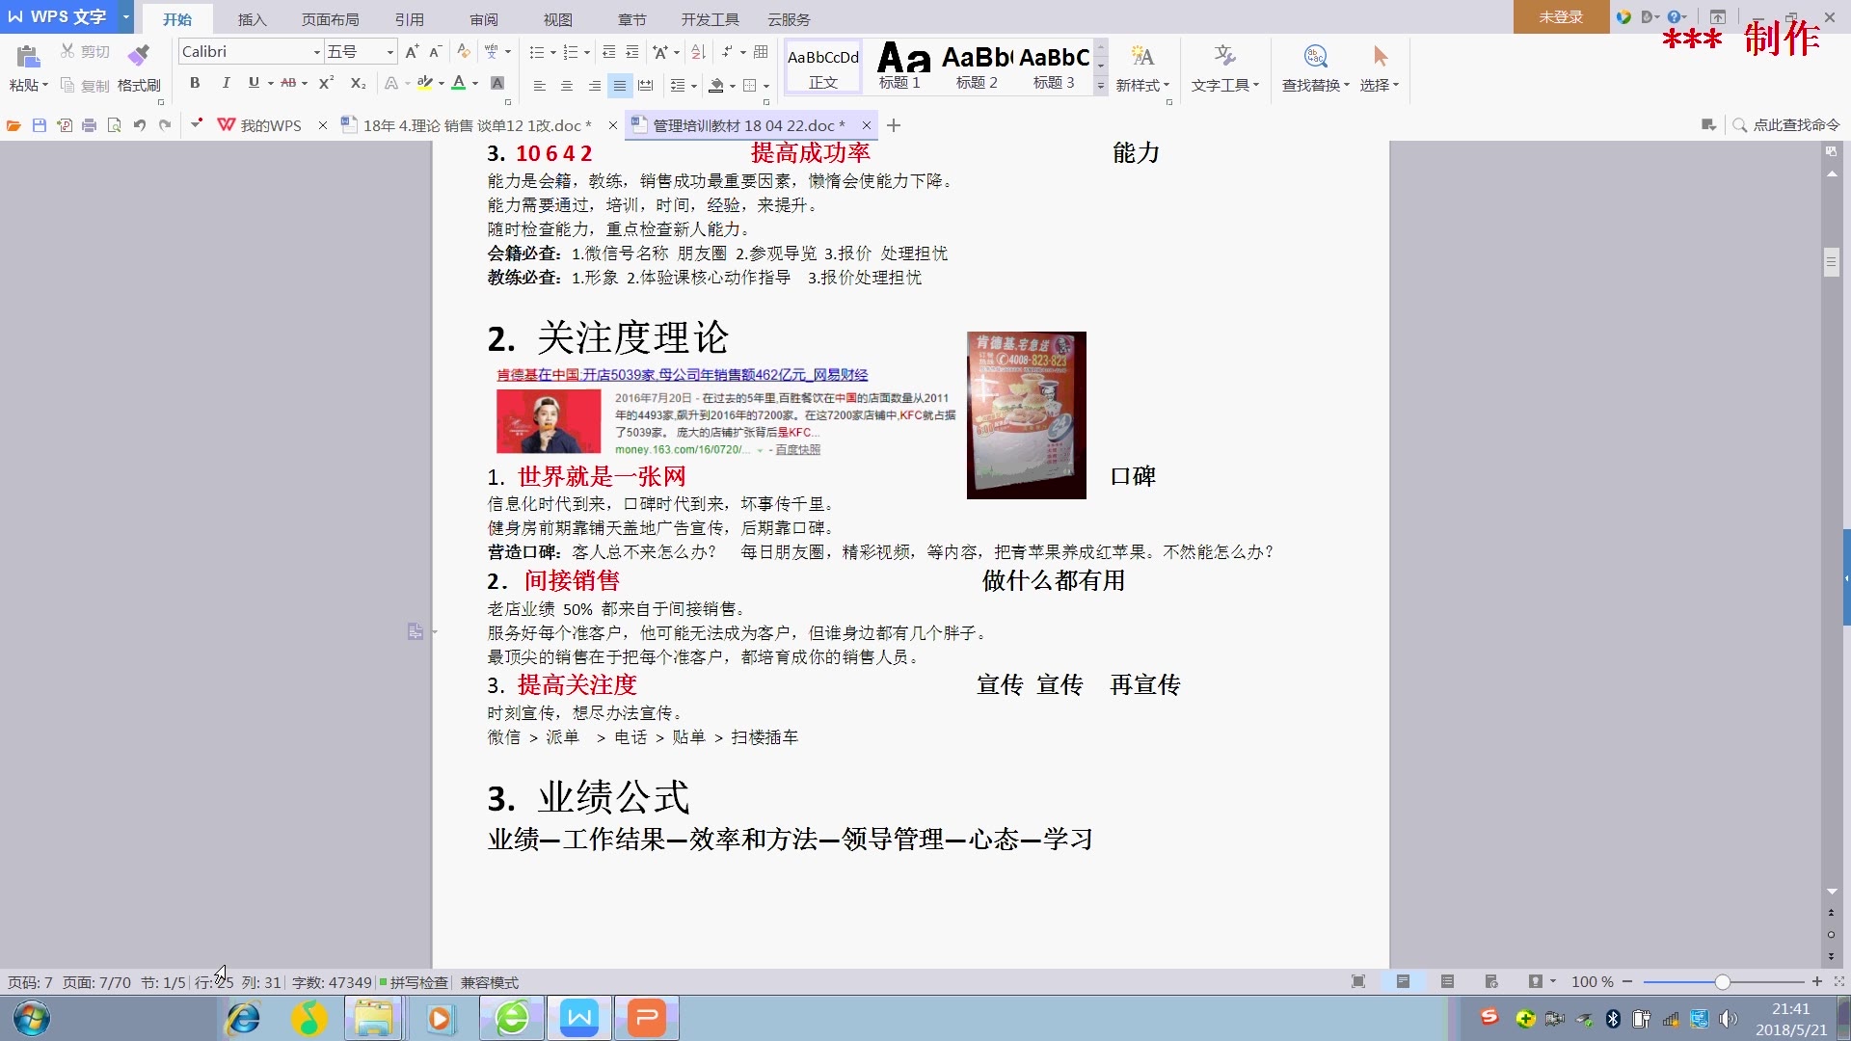Click the distributed alignment icon
This screenshot has width=1851, height=1041.
[x=646, y=86]
